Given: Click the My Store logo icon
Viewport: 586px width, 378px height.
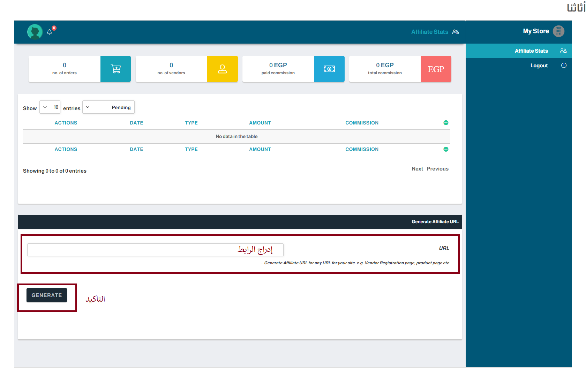Looking at the screenshot, I should coord(558,31).
